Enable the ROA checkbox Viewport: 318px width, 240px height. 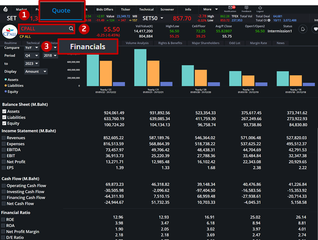3,225
